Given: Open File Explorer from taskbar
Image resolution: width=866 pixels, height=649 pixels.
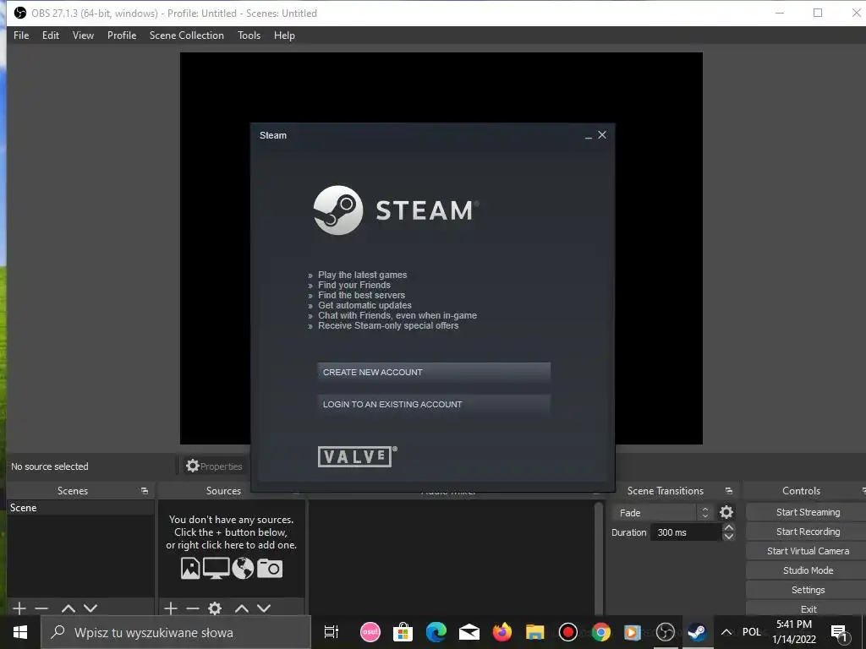Looking at the screenshot, I should (x=534, y=632).
